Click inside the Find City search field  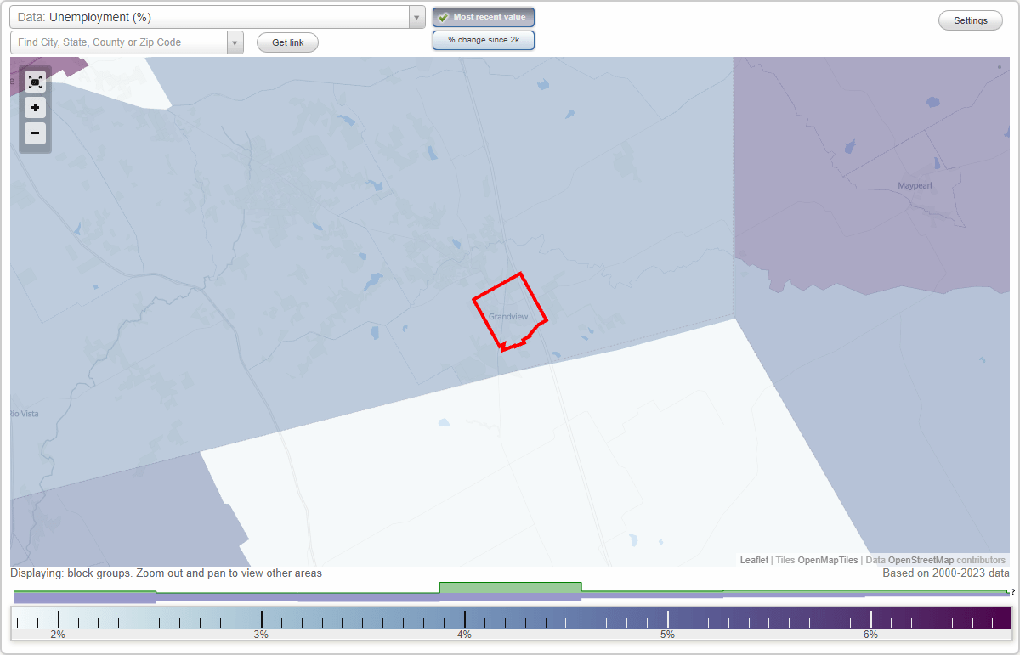coord(119,42)
